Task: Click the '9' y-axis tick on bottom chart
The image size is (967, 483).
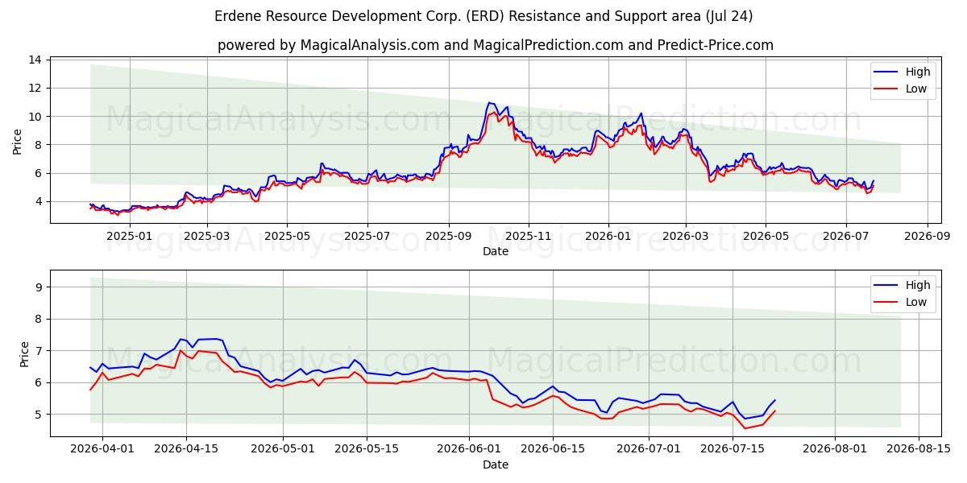Action: (39, 287)
